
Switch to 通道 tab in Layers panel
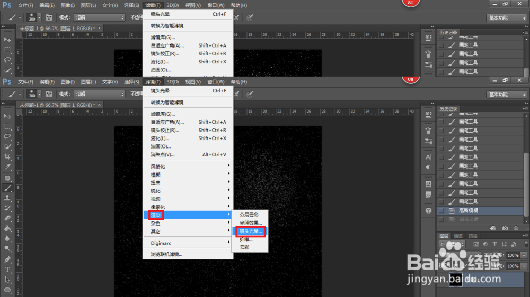pos(458,236)
